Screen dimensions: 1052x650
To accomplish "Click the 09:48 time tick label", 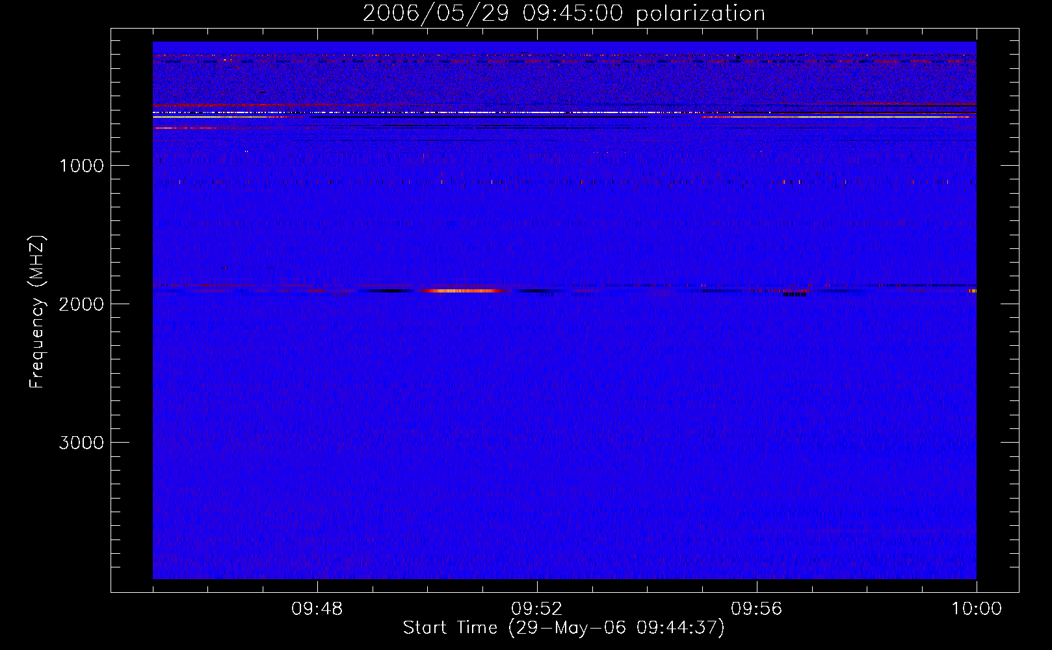I will (317, 609).
